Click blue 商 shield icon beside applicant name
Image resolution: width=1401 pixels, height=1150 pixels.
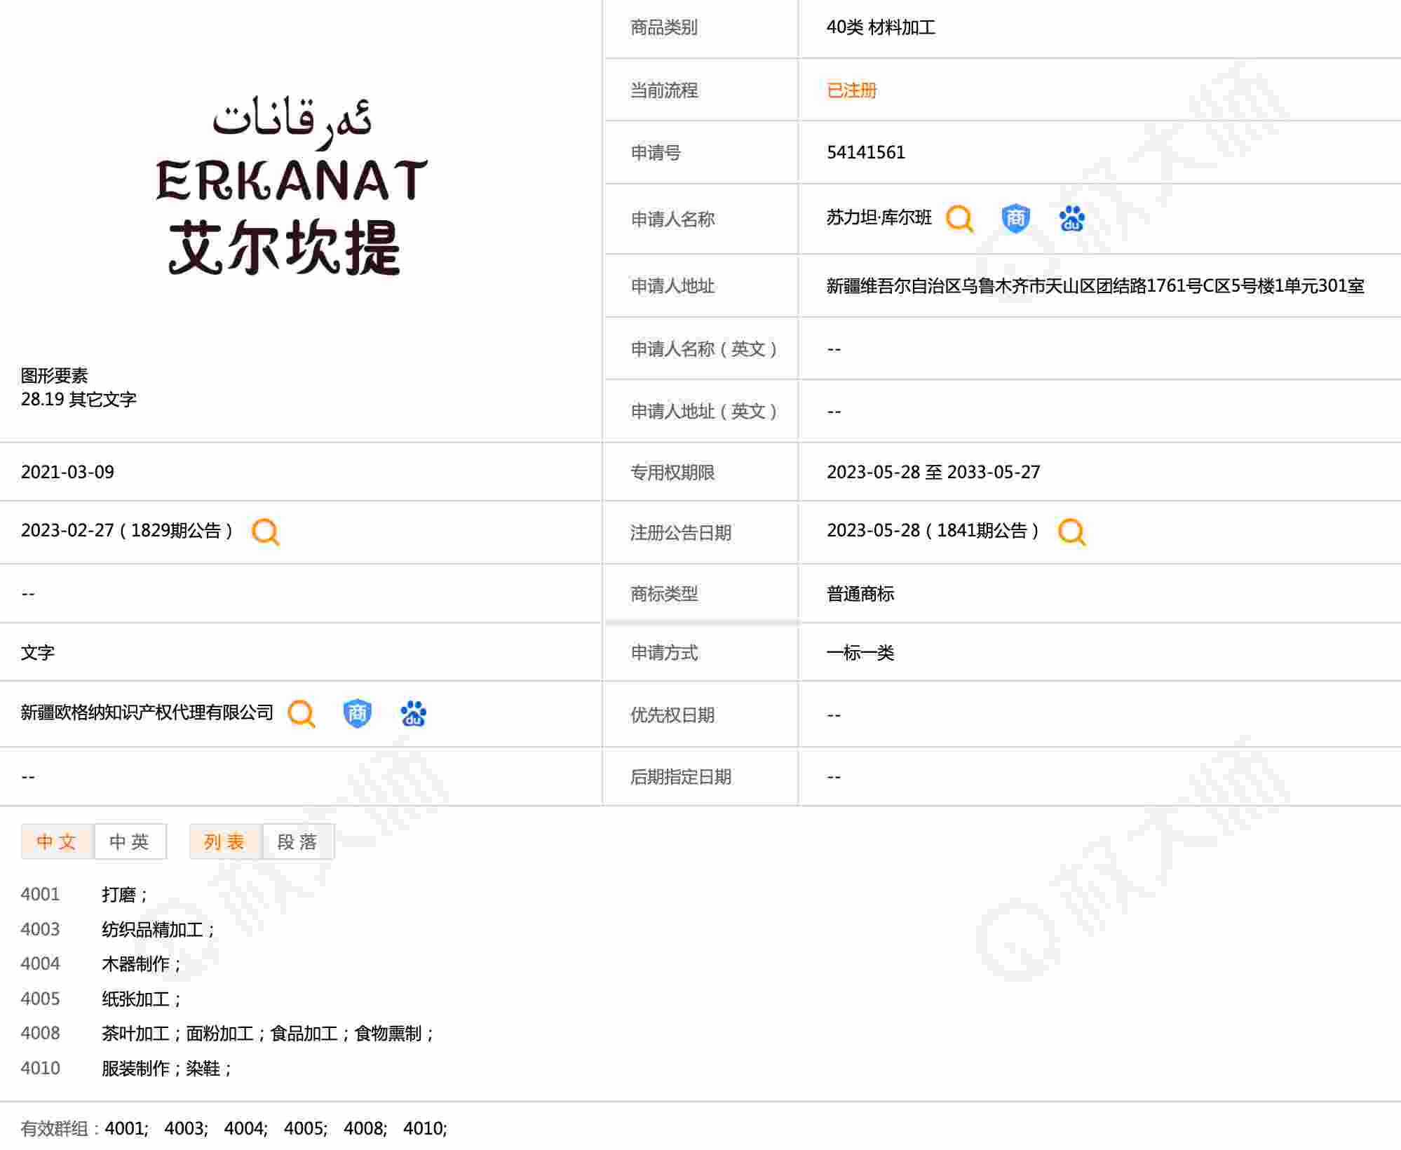coord(1015,219)
